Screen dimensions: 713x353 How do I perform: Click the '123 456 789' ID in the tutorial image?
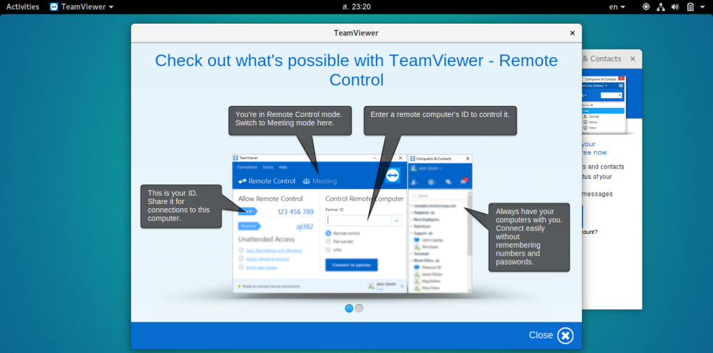pyautogui.click(x=295, y=212)
